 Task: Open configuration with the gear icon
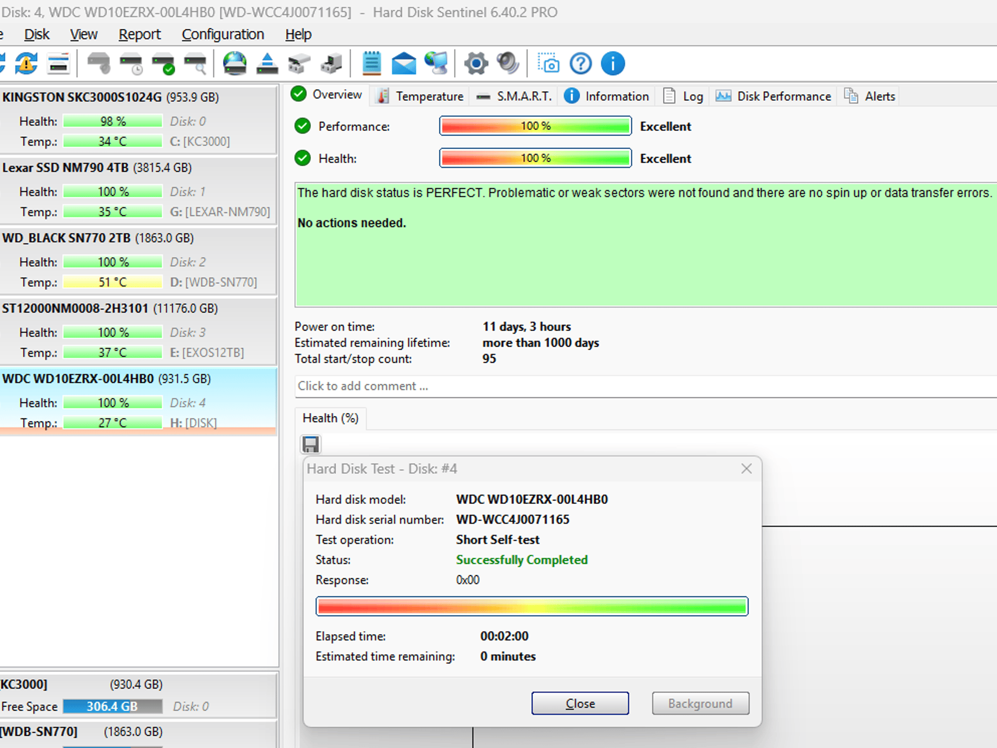476,64
